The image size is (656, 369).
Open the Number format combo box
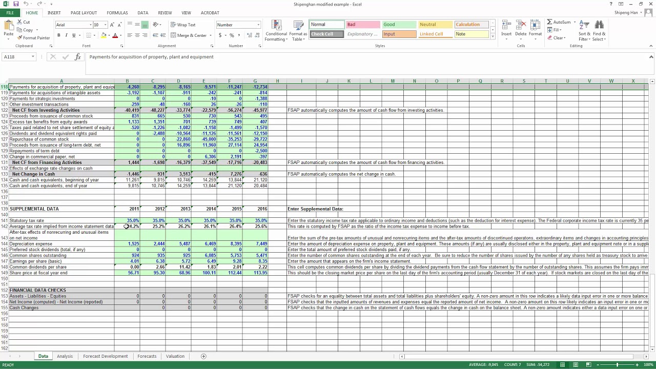[x=238, y=25]
